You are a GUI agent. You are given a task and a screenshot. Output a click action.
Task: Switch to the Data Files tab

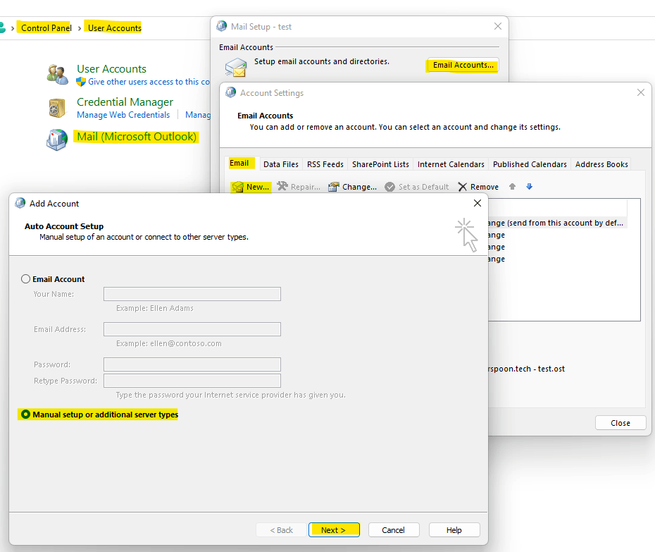281,164
